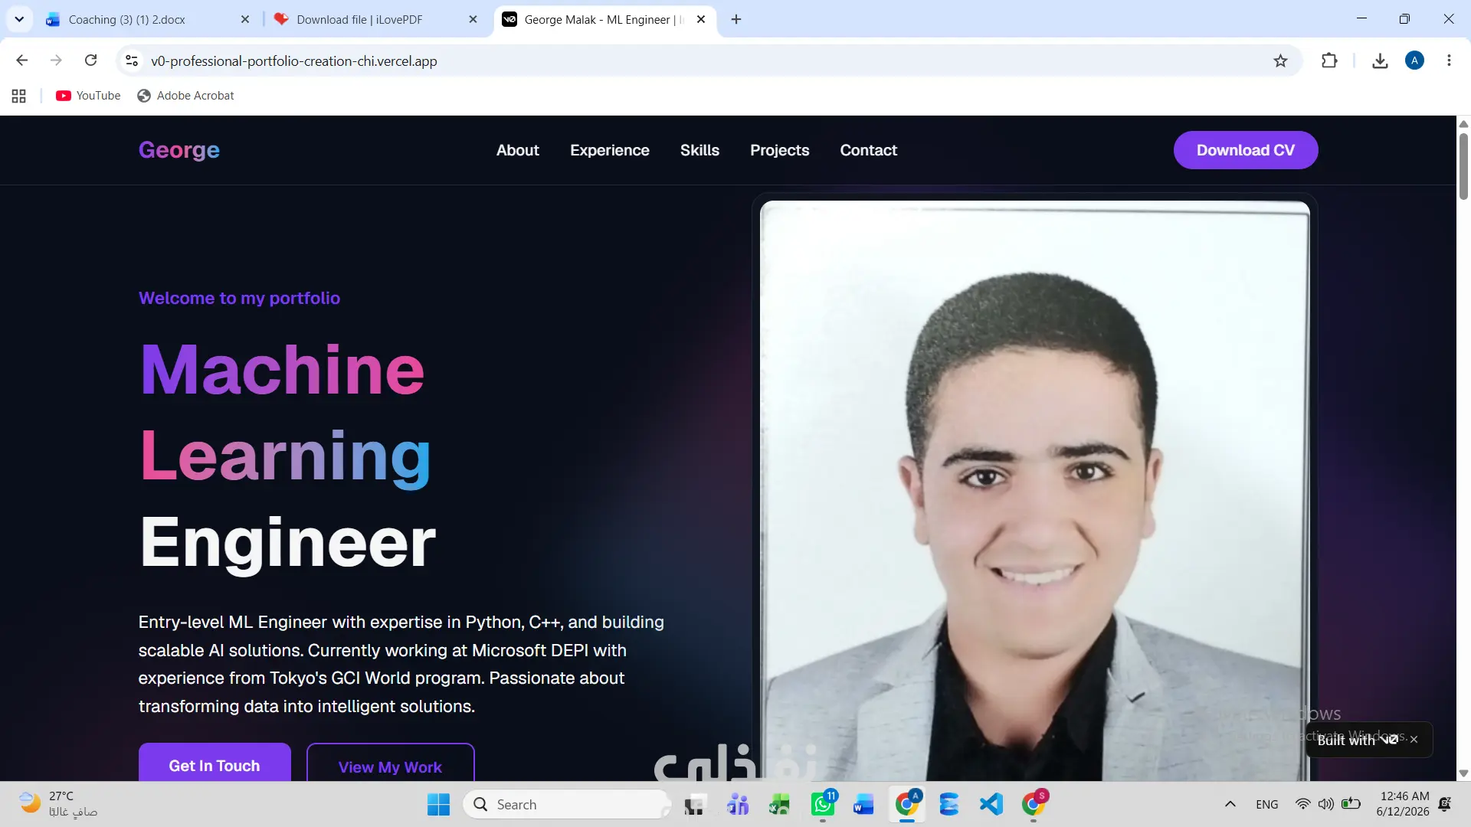Open the volume speaker icon
The width and height of the screenshot is (1471, 827).
click(x=1326, y=804)
